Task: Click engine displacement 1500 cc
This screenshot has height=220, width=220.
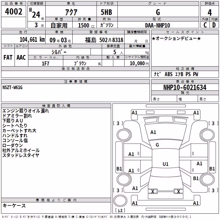Action: 86,25
